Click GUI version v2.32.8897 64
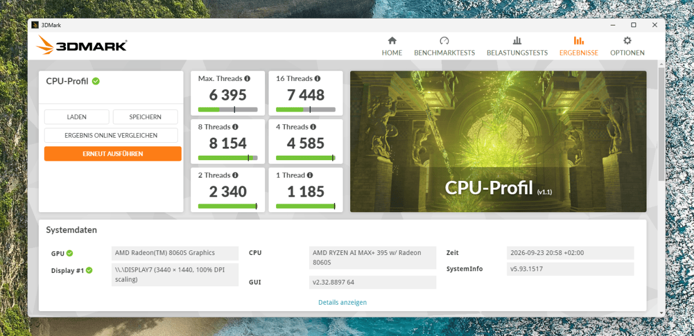The image size is (694, 336). pyautogui.click(x=373, y=282)
